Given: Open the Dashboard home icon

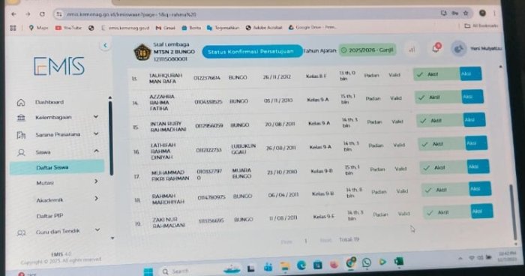Looking at the screenshot, I should (21, 102).
